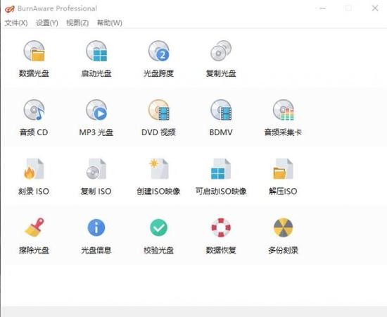Open the 设置(Y) menu

[x=47, y=23]
